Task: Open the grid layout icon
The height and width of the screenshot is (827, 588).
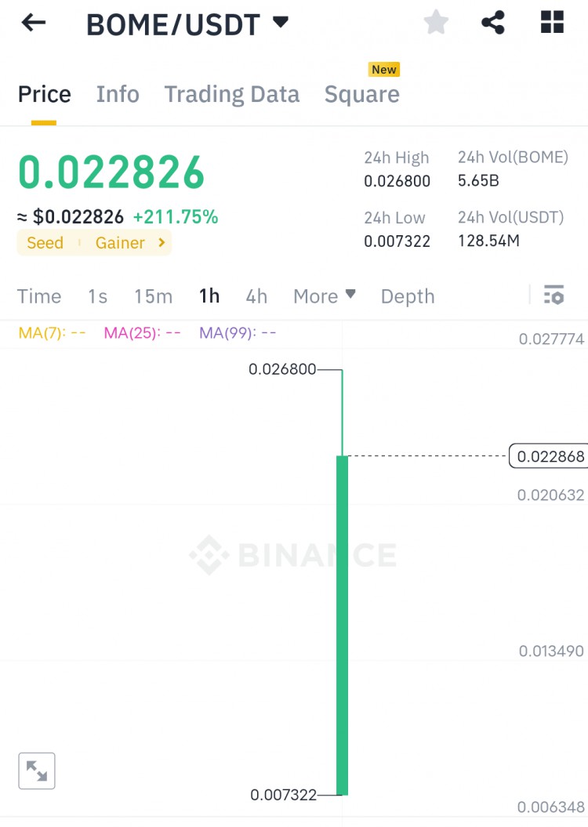Action: pos(552,22)
